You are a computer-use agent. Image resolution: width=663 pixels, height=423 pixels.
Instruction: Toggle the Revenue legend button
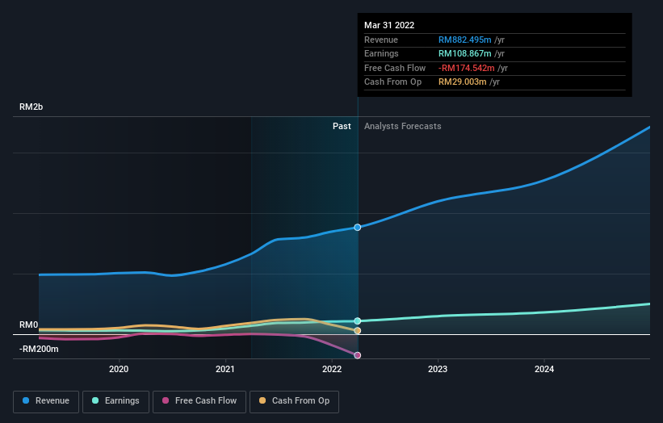(46, 401)
